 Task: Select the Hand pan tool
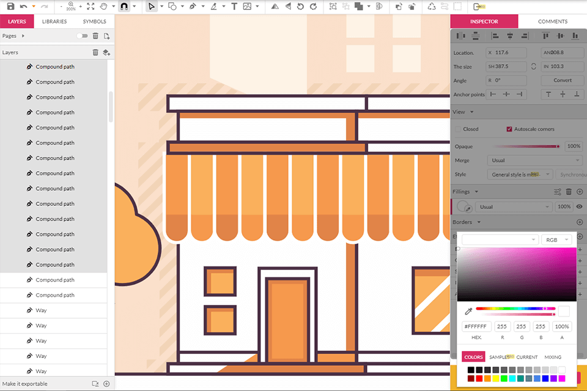pyautogui.click(x=104, y=7)
